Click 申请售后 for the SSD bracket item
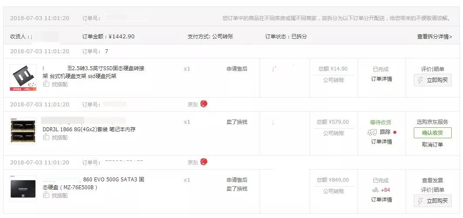Viewport: 463px width, 218px height. pyautogui.click(x=237, y=68)
